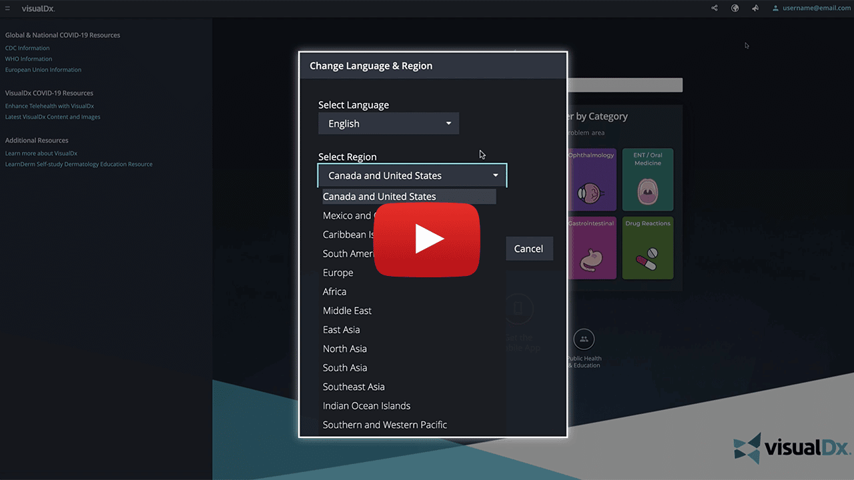The image size is (854, 480).
Task: Open the CDC Information link
Action: 27,47
